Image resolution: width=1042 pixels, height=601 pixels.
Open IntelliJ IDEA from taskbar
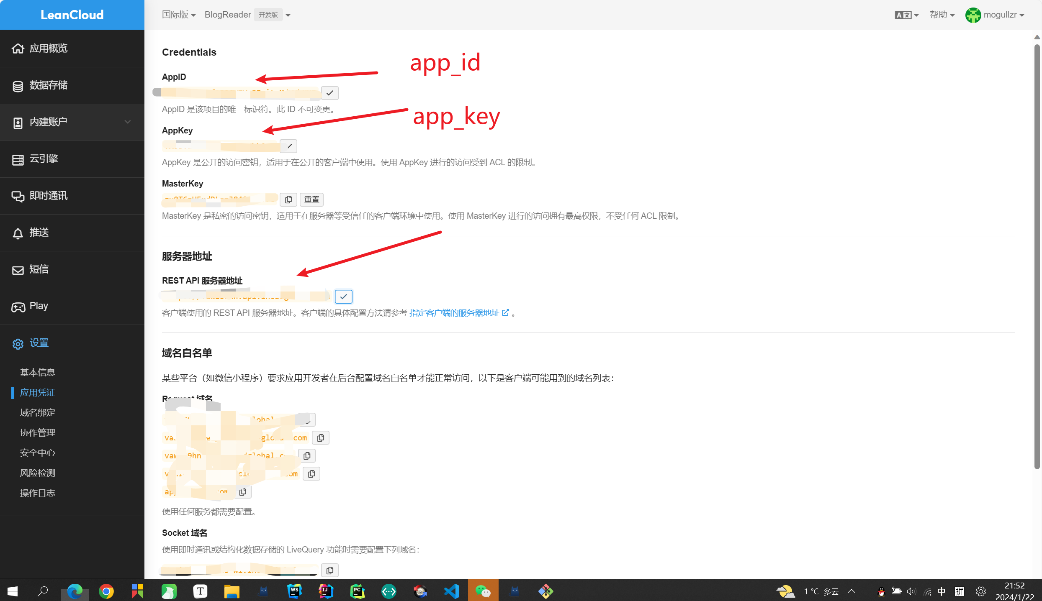click(x=326, y=591)
